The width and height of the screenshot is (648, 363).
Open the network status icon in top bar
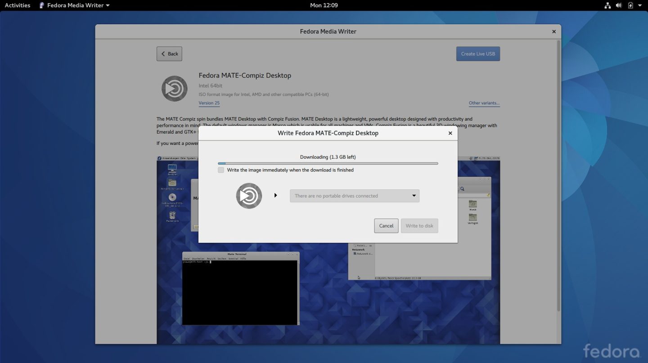click(607, 5)
